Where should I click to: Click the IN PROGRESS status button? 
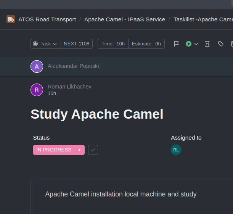pyautogui.click(x=54, y=150)
